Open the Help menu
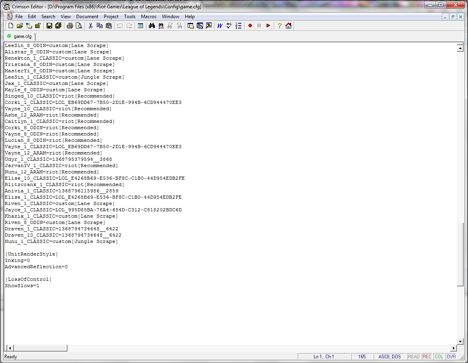This screenshot has width=468, height=363. [190, 17]
